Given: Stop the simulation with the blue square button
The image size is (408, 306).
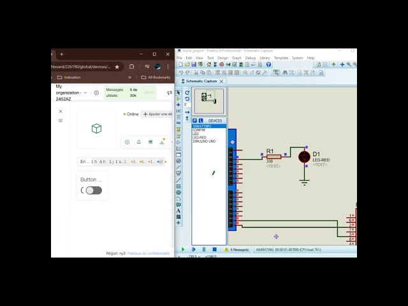Looking at the screenshot, I should tap(215, 249).
